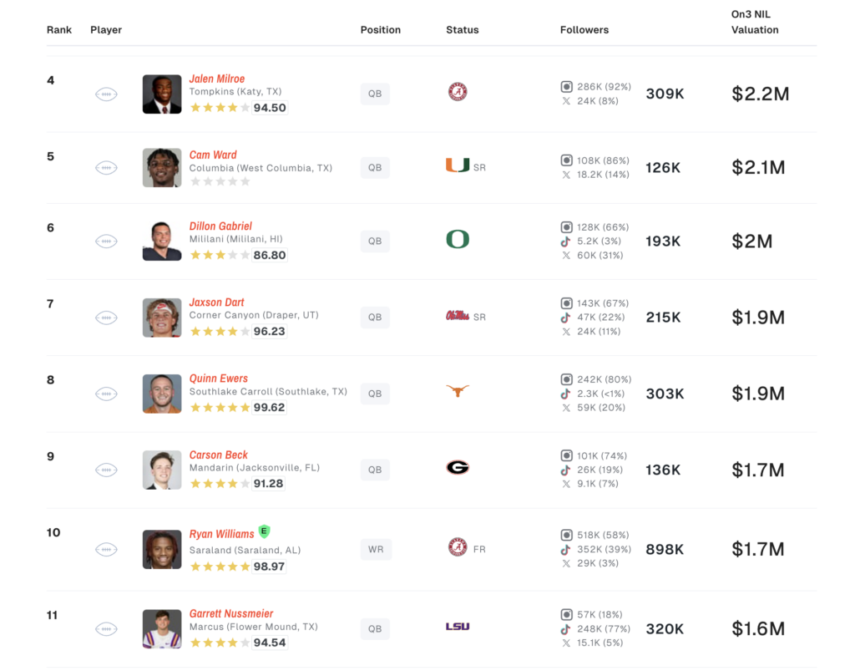Image resolution: width=855 pixels, height=671 pixels.
Task: Sort by On3 NIL Valuation header
Action: (755, 23)
